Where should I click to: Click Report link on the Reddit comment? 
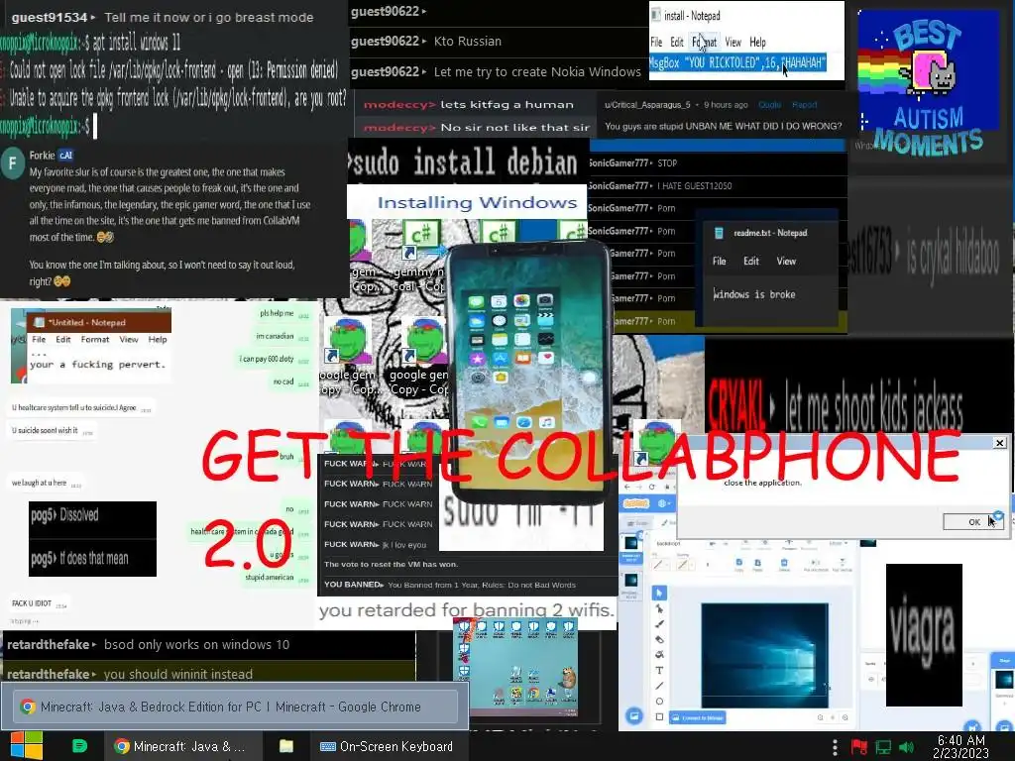[804, 104]
